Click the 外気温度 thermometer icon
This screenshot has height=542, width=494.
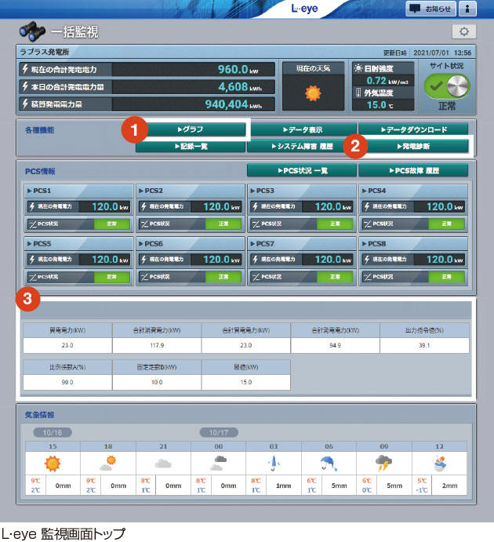[x=358, y=93]
